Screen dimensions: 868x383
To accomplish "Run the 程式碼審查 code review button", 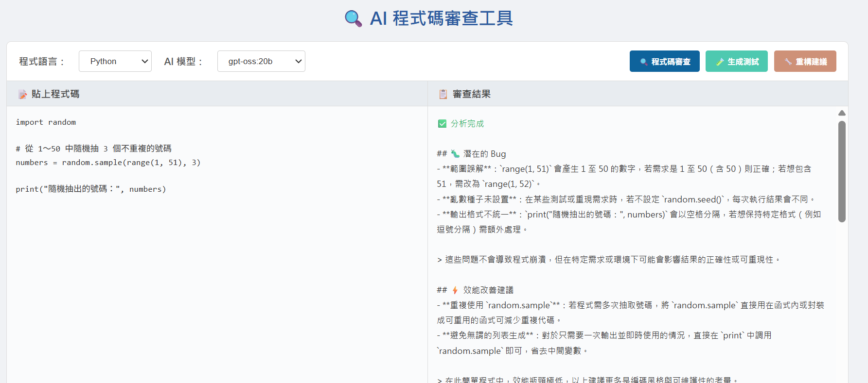I will coord(664,61).
